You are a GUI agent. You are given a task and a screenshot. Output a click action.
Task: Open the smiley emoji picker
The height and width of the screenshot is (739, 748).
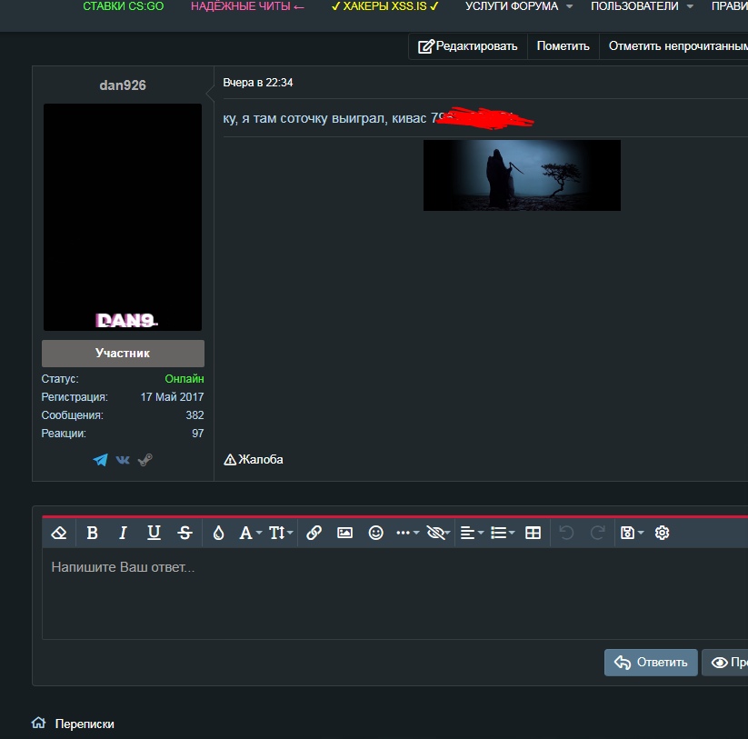coord(375,534)
